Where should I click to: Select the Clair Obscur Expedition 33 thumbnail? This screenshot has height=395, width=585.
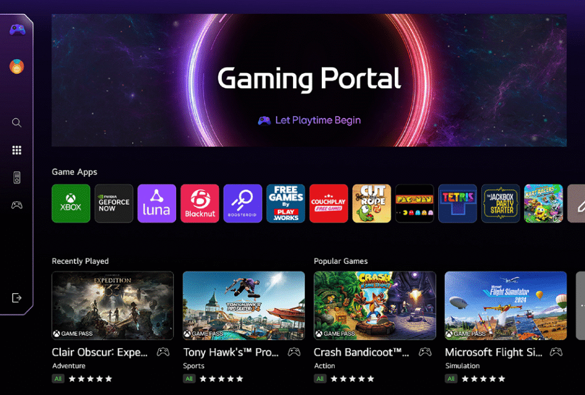(113, 305)
